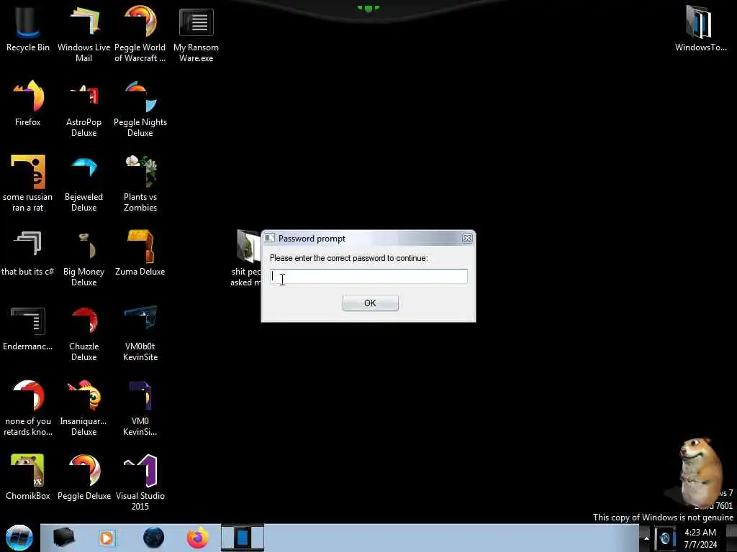Select Insaniquar... Deluxe desktop icon
This screenshot has width=737, height=552.
[83, 408]
